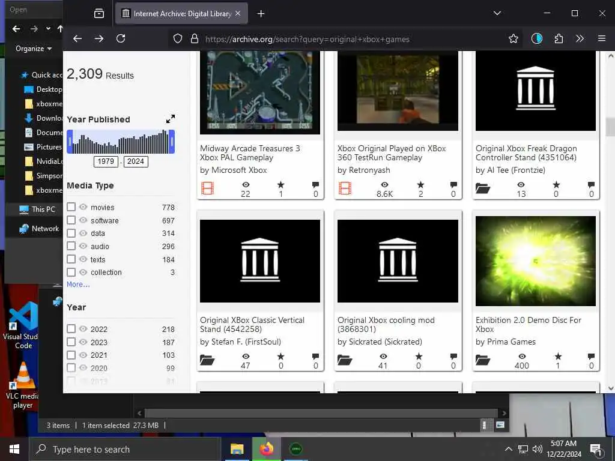This screenshot has width=615, height=461.
Task: Open Original Xbox Freak Dragon Controller Stand title
Action: tap(526, 153)
